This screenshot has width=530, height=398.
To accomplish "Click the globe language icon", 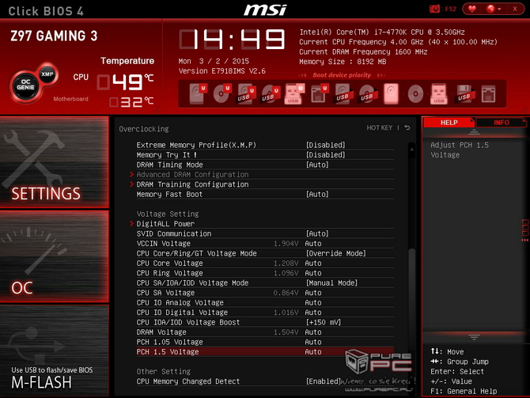I will pyautogui.click(x=490, y=9).
